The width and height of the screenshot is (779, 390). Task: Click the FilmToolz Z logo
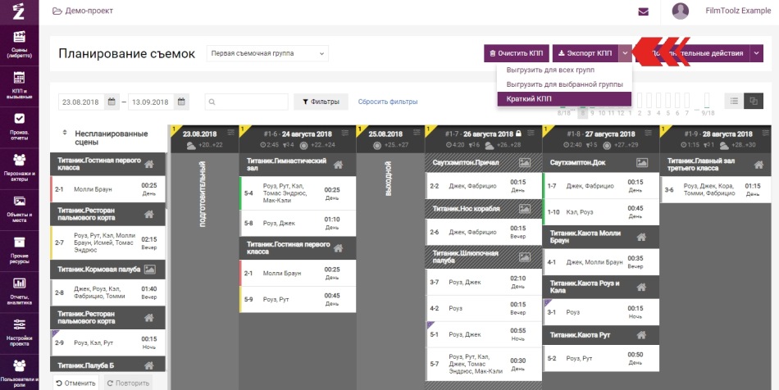pyautogui.click(x=18, y=11)
